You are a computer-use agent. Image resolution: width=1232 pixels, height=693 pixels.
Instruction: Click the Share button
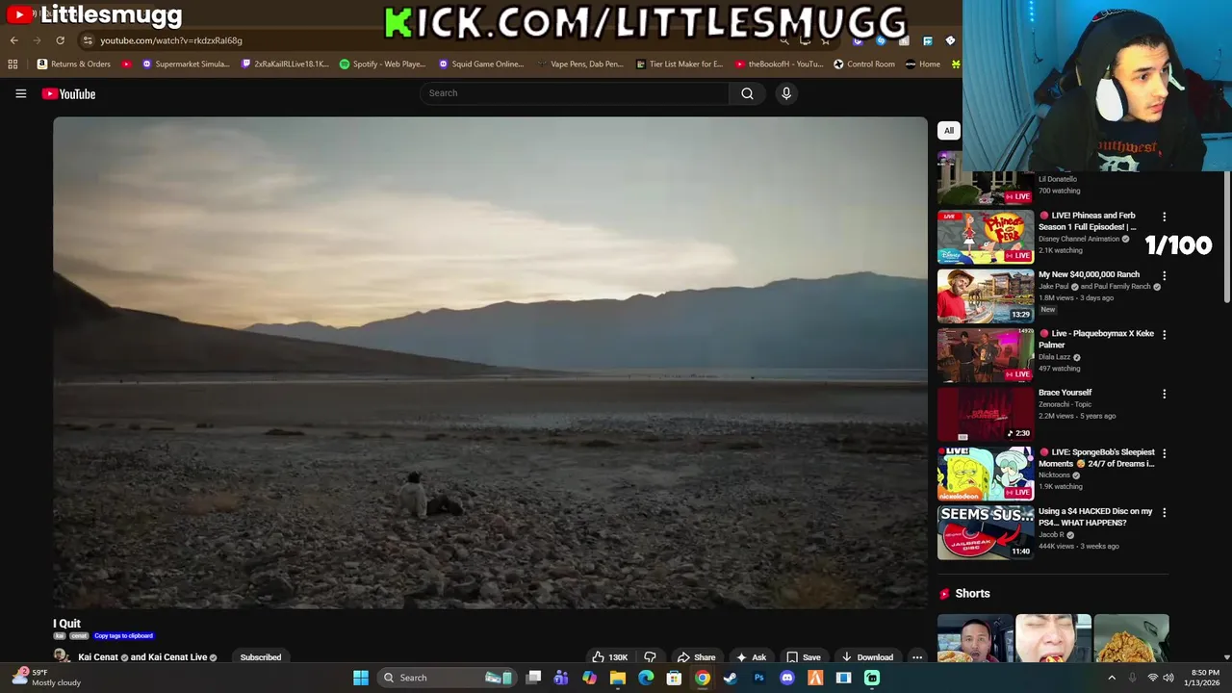point(695,657)
